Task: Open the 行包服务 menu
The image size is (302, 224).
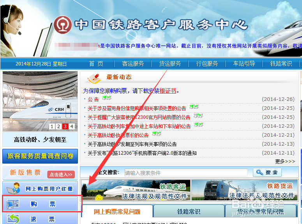Action: tap(207, 63)
